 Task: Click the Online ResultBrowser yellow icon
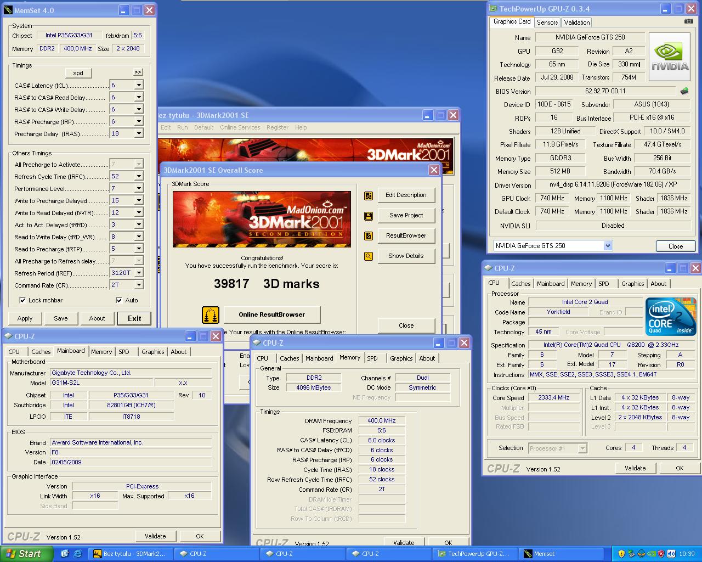pyautogui.click(x=211, y=314)
